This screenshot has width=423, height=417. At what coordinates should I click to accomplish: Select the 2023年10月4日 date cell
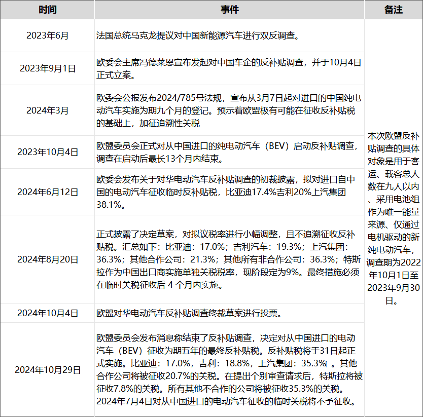(47, 152)
